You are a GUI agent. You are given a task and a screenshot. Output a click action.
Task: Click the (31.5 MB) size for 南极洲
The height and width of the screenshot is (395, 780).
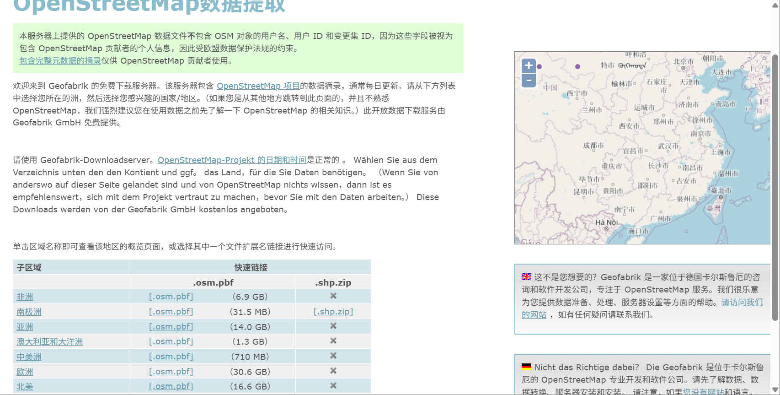pyautogui.click(x=250, y=312)
